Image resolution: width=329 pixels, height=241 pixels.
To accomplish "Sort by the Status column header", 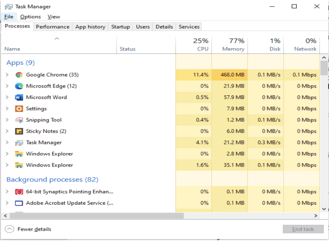I will pos(146,45).
